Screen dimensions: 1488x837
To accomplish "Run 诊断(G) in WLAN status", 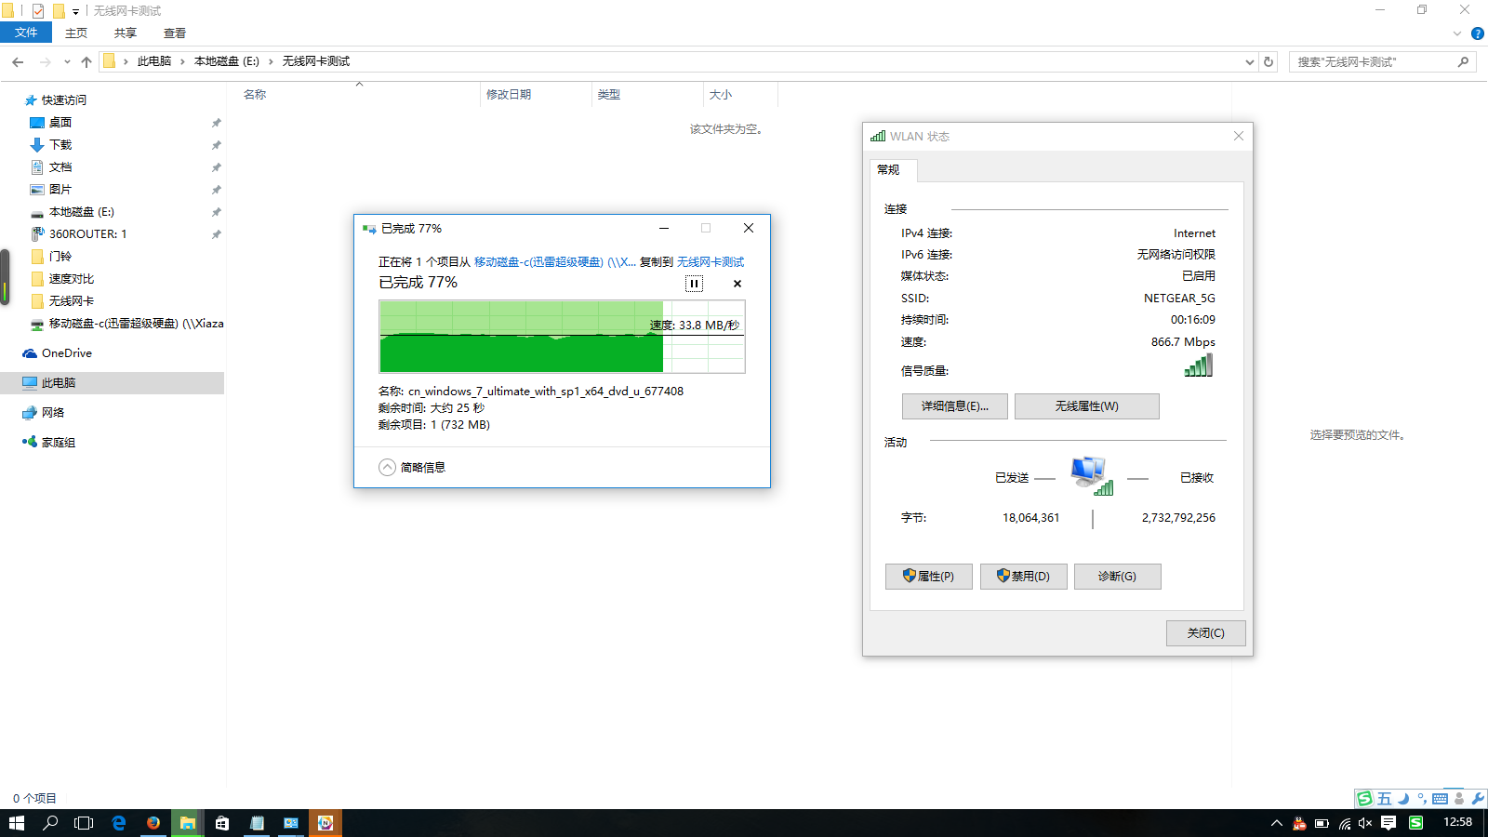I will [x=1118, y=577].
